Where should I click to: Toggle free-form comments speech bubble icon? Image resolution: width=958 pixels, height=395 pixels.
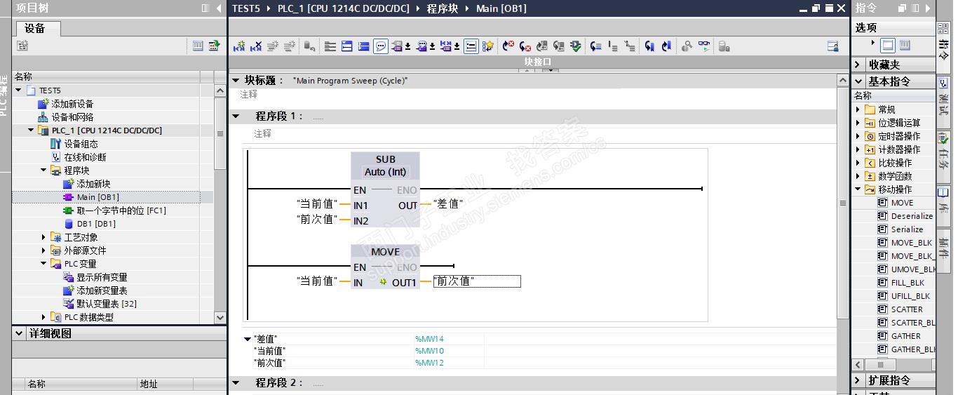click(x=381, y=46)
